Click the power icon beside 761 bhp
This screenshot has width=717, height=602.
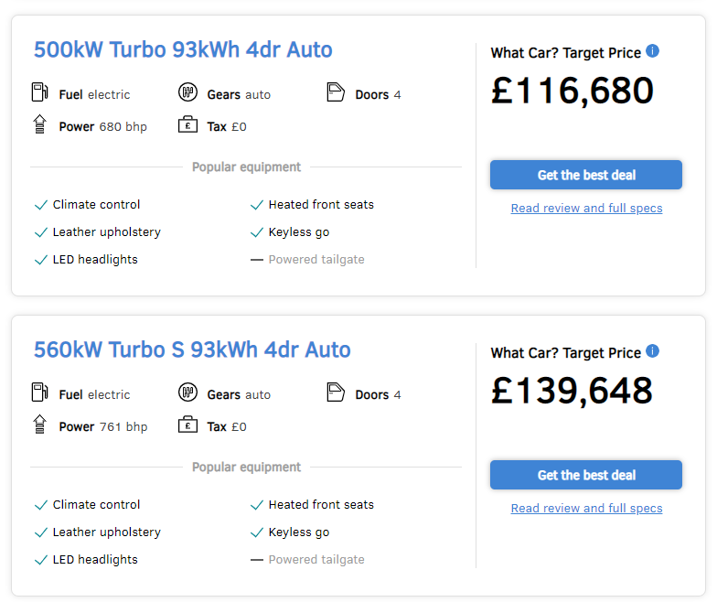40,425
